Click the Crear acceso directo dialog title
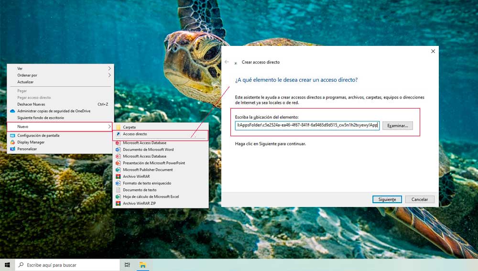The width and height of the screenshot is (478, 271). (x=261, y=62)
